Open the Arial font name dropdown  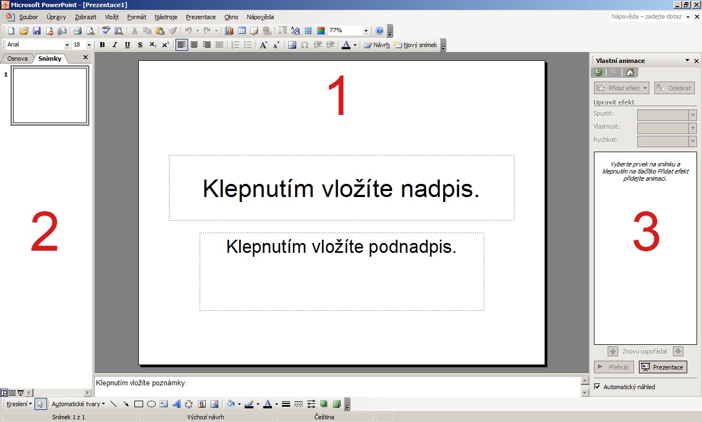(67, 45)
